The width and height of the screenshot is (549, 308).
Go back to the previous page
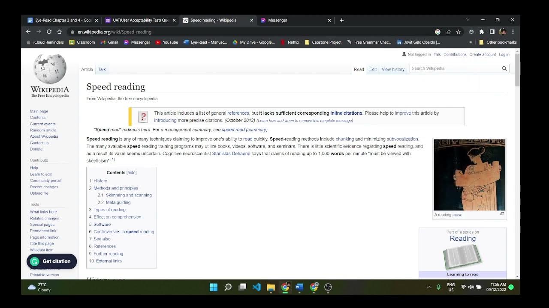pyautogui.click(x=28, y=32)
